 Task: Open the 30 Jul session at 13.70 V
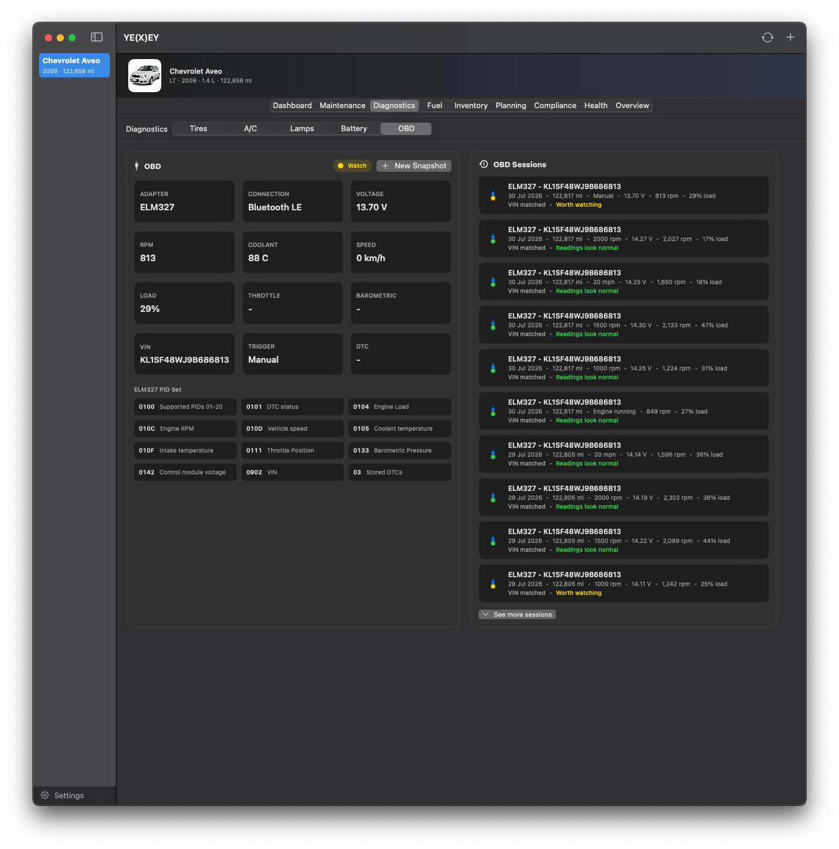[623, 196]
